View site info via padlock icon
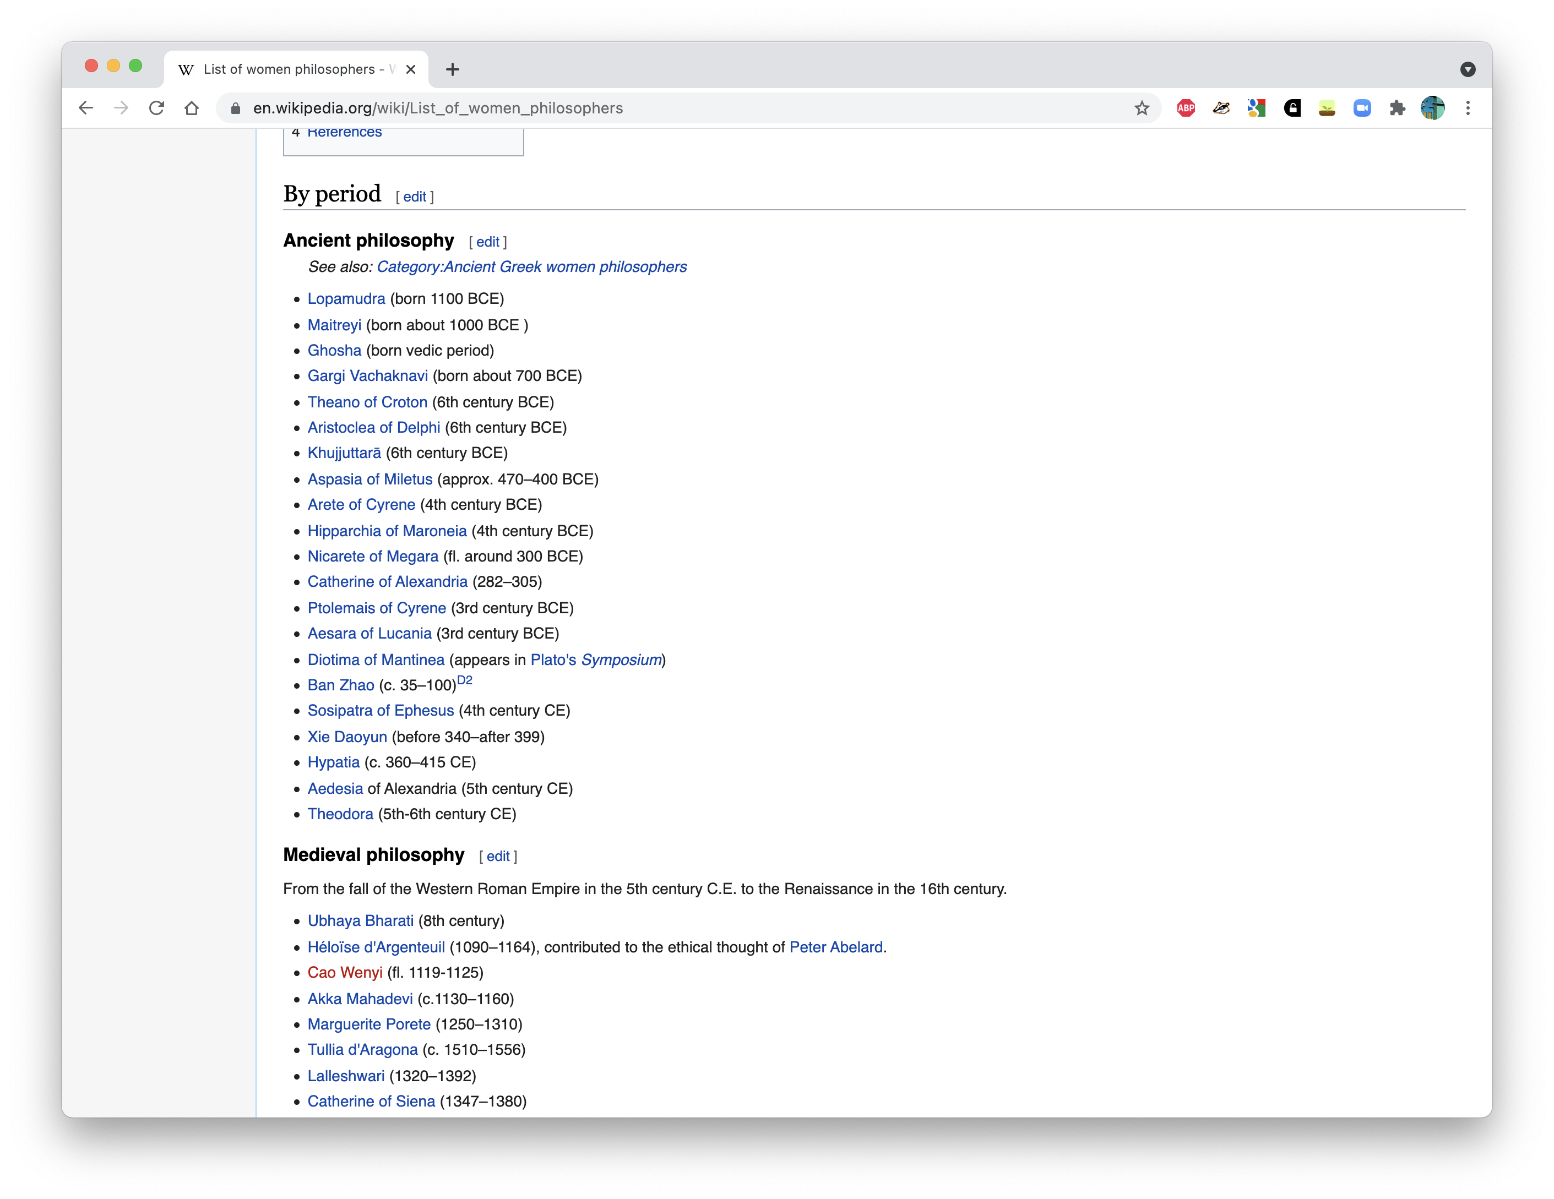Image resolution: width=1554 pixels, height=1199 pixels. (x=236, y=108)
